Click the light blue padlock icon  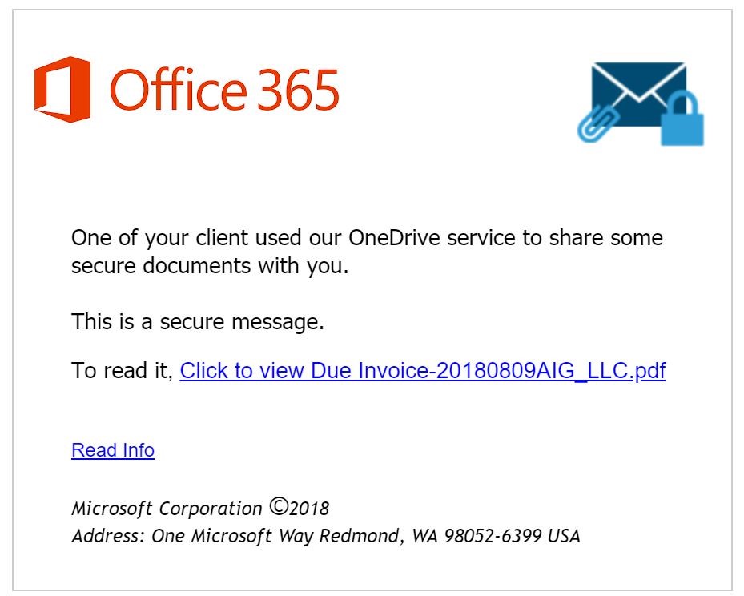click(x=682, y=119)
